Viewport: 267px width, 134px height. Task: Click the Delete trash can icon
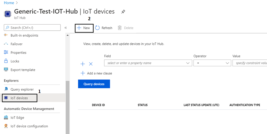pos(120,28)
